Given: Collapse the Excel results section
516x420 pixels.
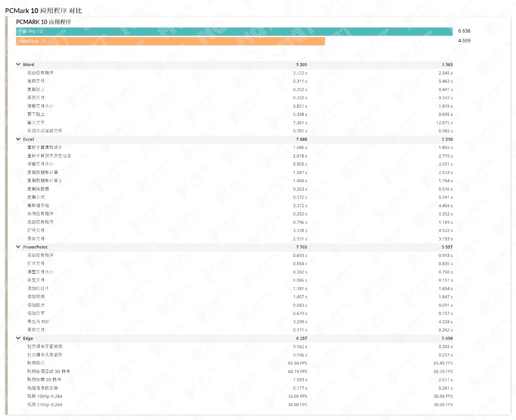Looking at the screenshot, I should (18, 139).
